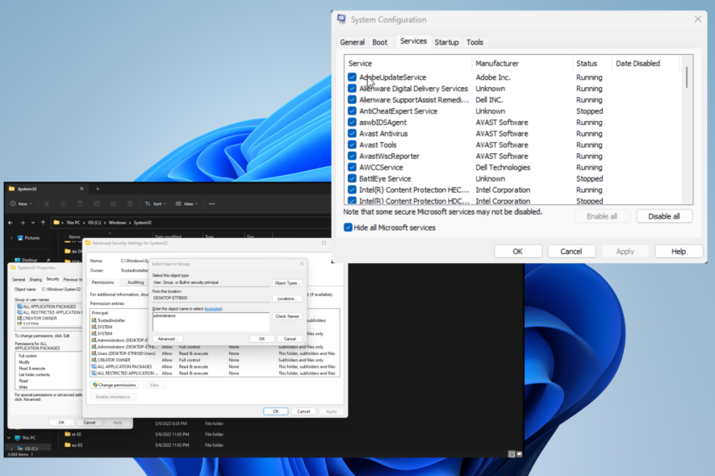715x476 pixels.
Task: Select TrustedInstaller principal entry icon
Action: (x=94, y=320)
